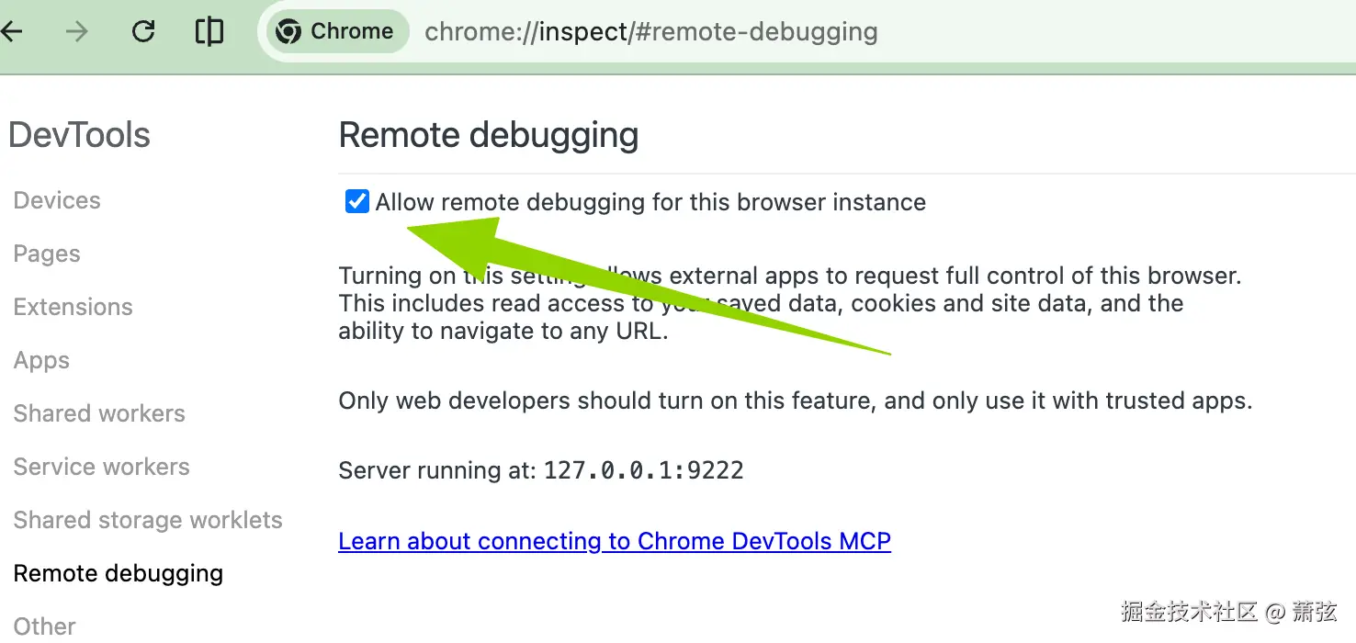Click the Remote debugging page heading
The image size is (1356, 643).
click(x=489, y=135)
